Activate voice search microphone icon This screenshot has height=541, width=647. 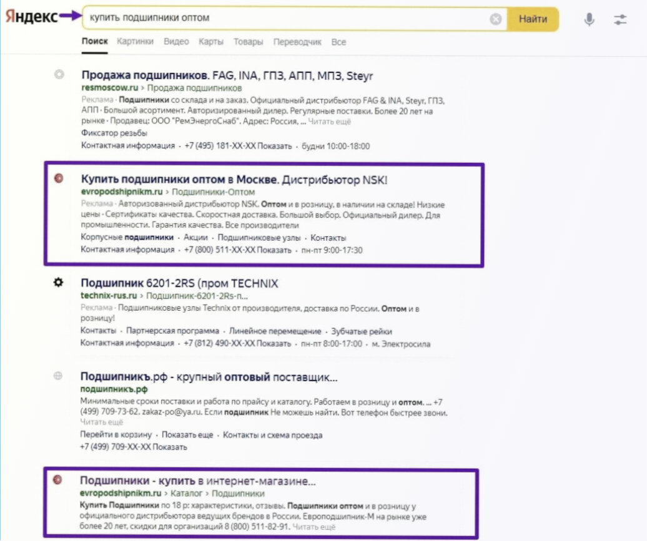[x=590, y=19]
